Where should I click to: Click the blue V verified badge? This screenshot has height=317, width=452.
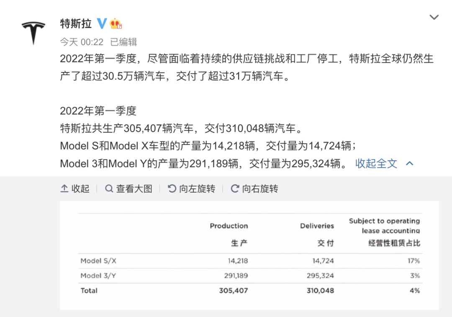[102, 23]
